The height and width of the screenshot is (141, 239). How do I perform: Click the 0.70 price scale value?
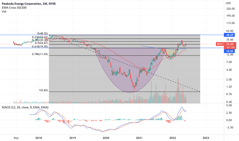tap(229, 94)
